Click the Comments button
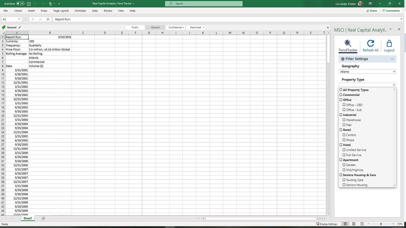The height and width of the screenshot is (228, 406). [391, 11]
